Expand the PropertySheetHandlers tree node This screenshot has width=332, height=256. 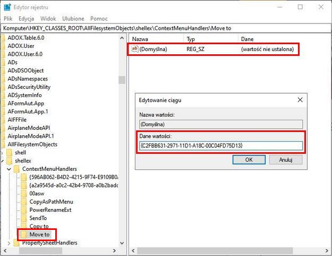coord(9,243)
